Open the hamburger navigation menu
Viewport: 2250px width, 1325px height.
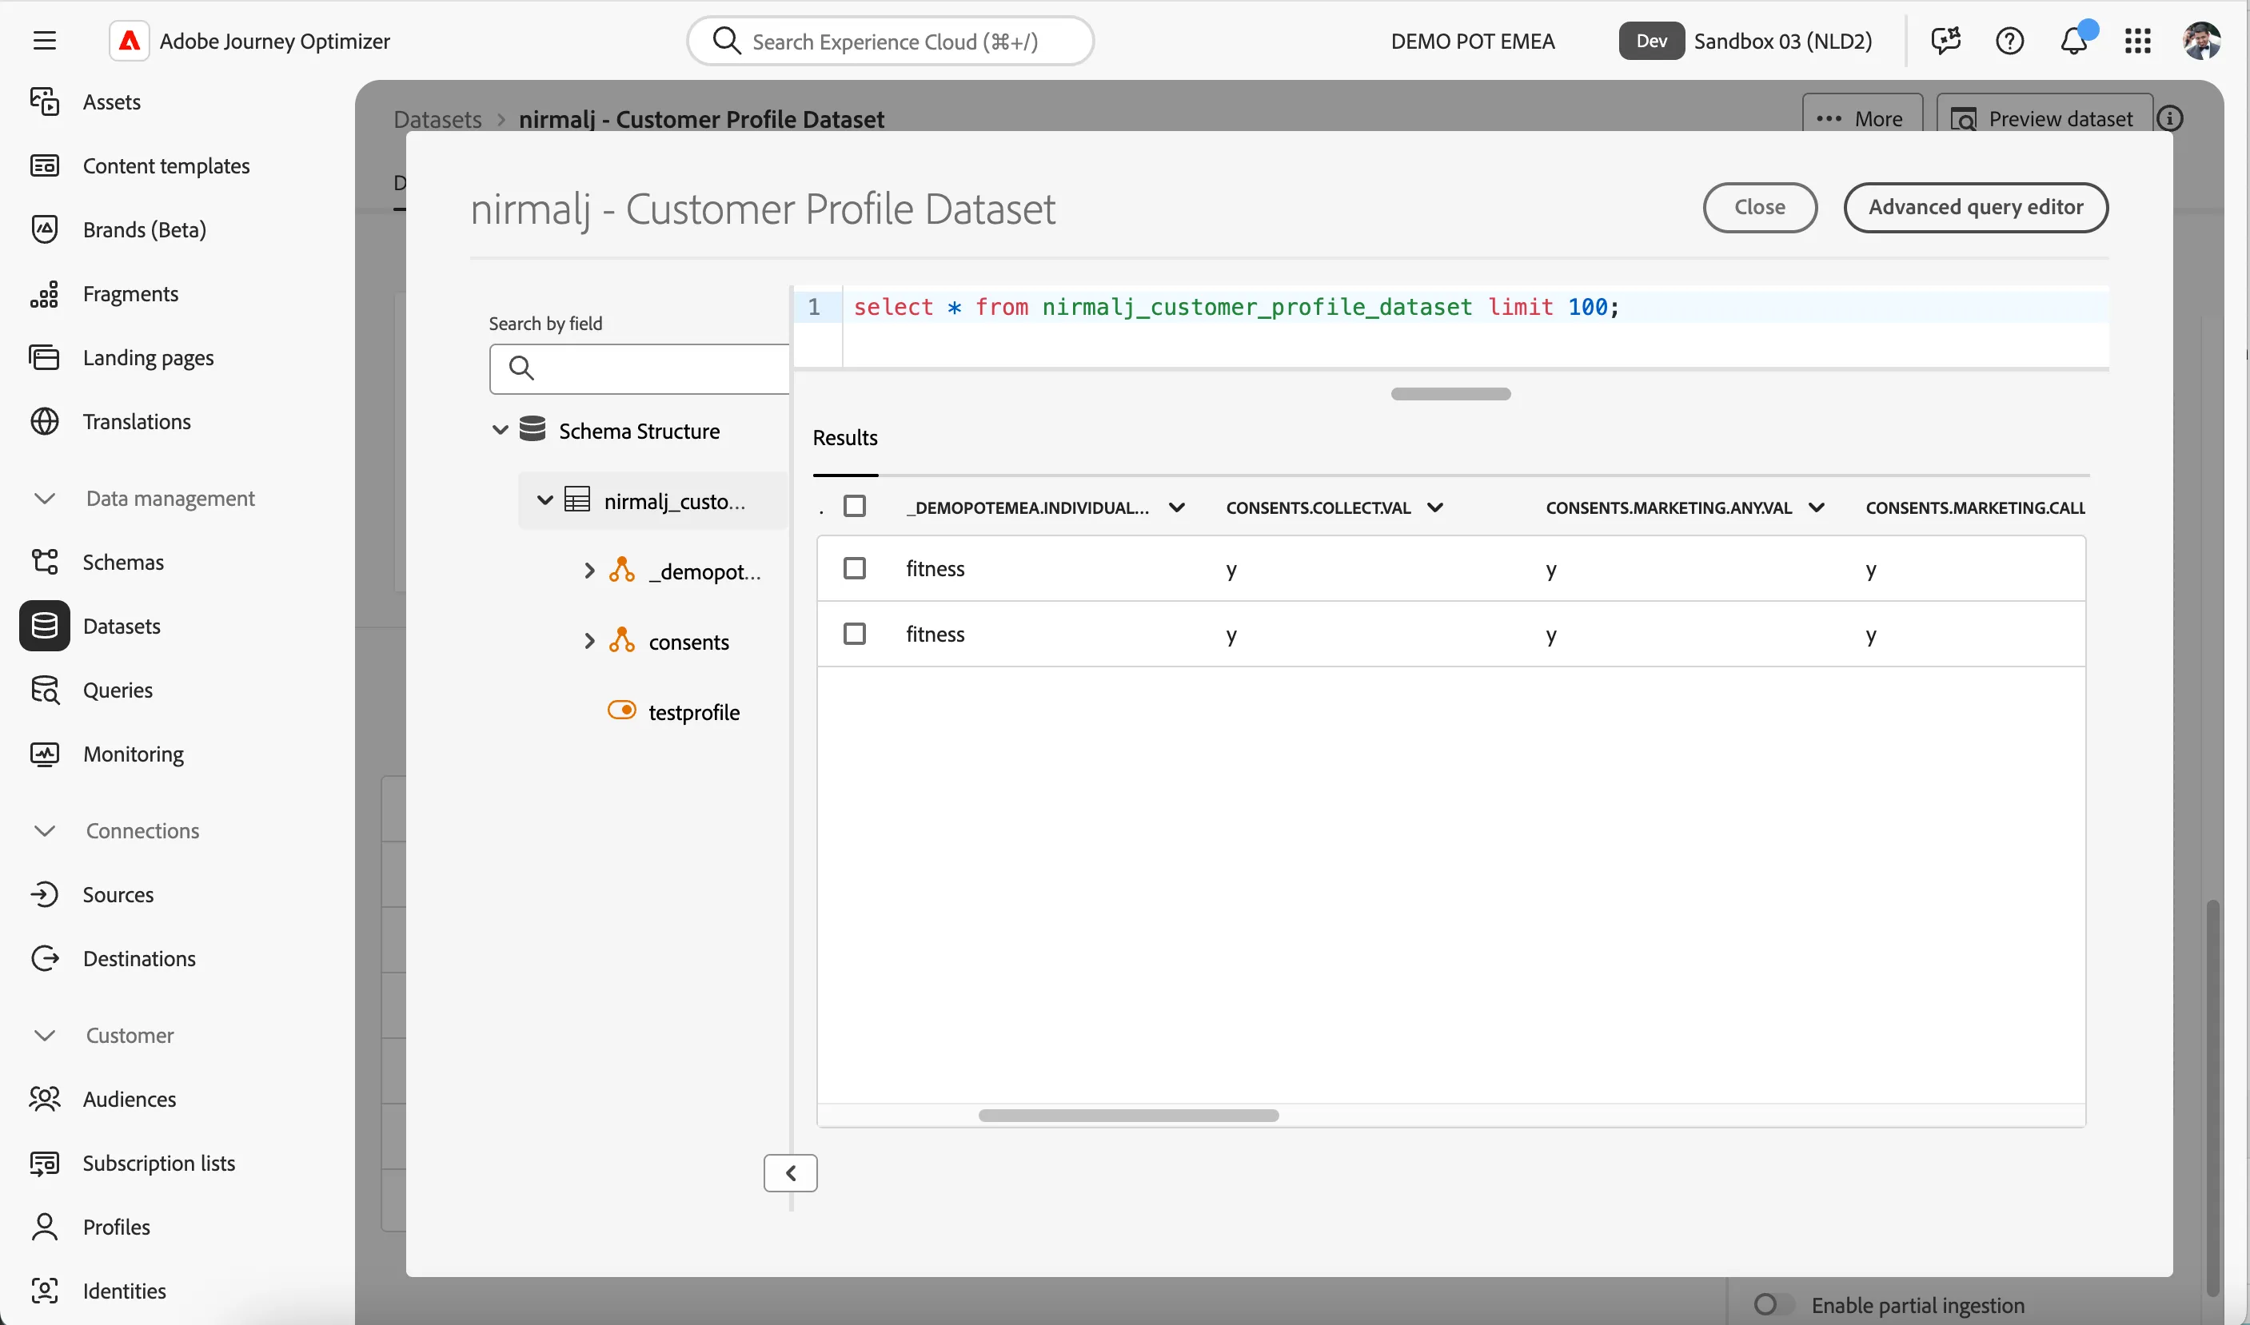tap(44, 41)
